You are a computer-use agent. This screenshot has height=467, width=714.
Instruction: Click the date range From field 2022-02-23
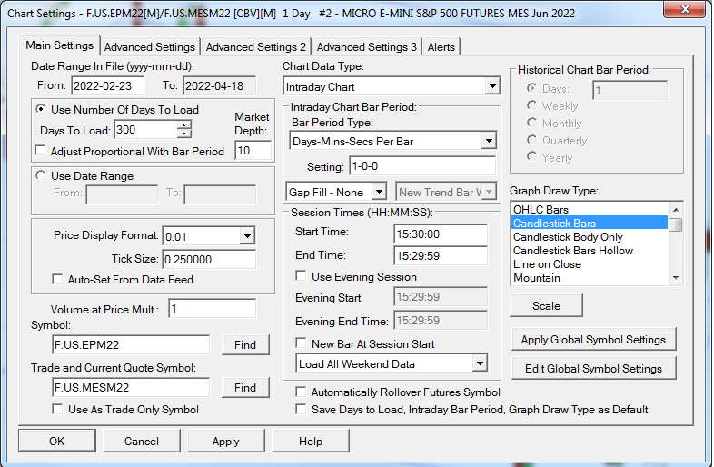107,85
